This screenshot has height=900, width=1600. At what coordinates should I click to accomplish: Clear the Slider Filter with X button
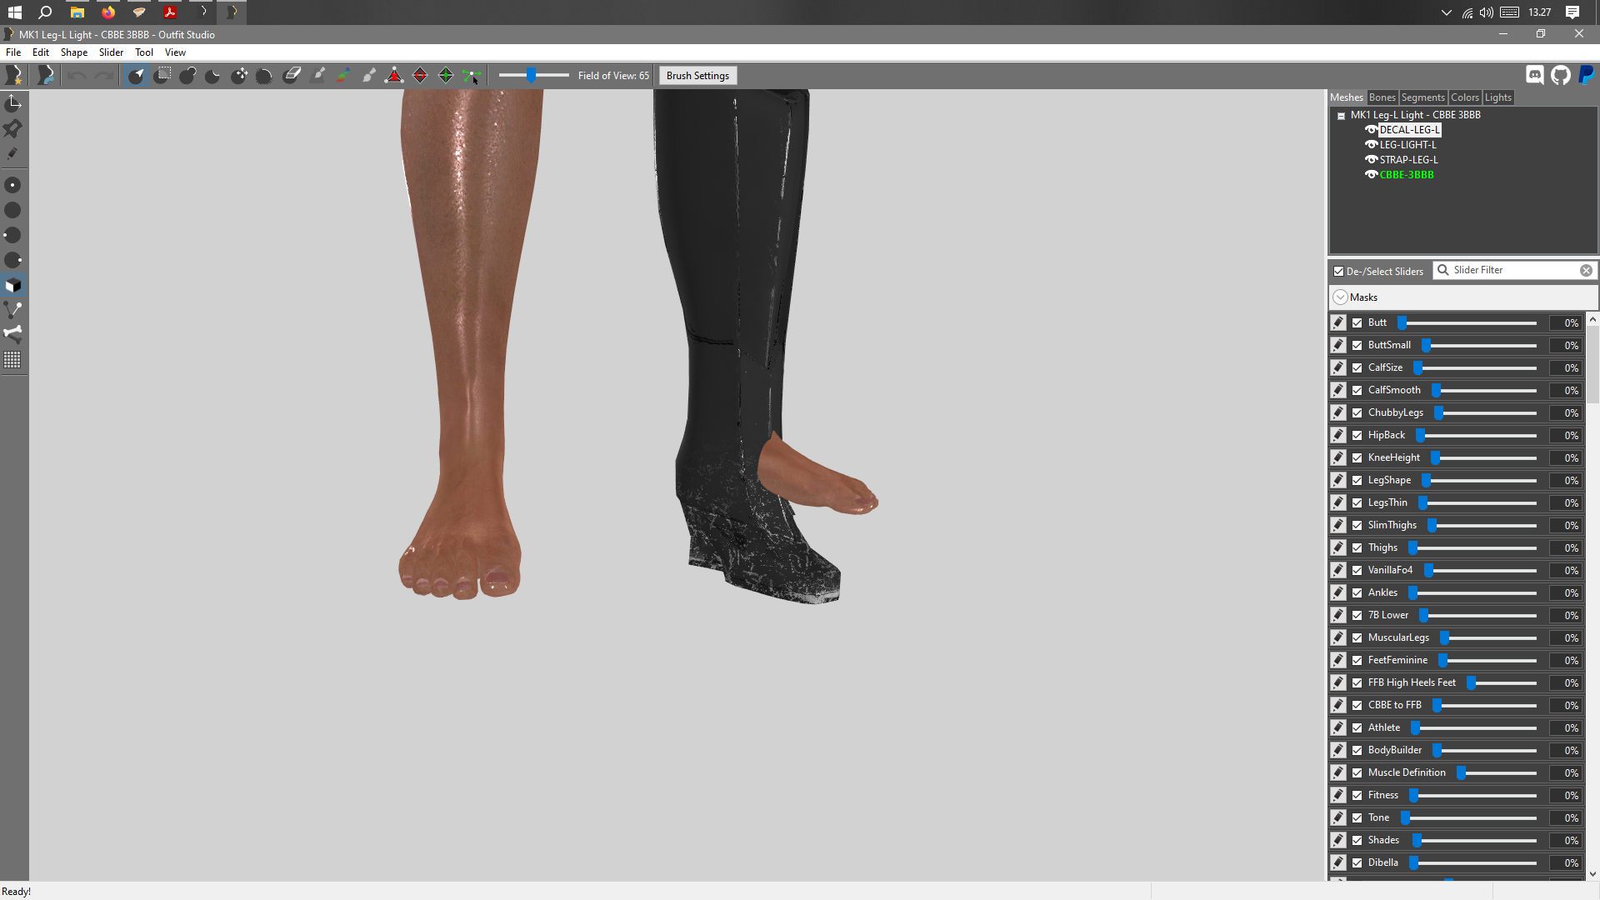pos(1586,271)
